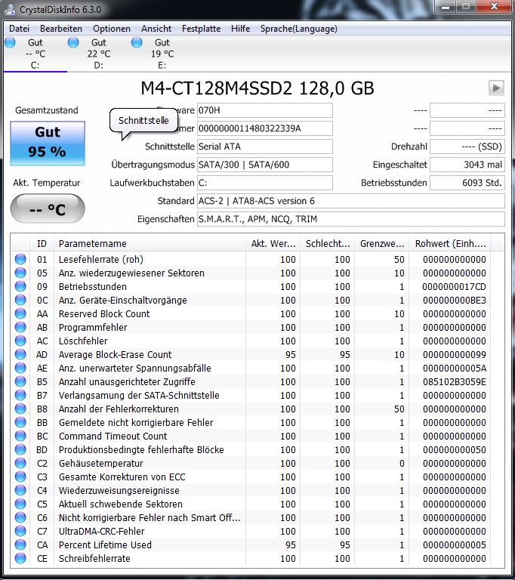The width and height of the screenshot is (515, 580).
Task: Open the Optionen menu
Action: (112, 29)
